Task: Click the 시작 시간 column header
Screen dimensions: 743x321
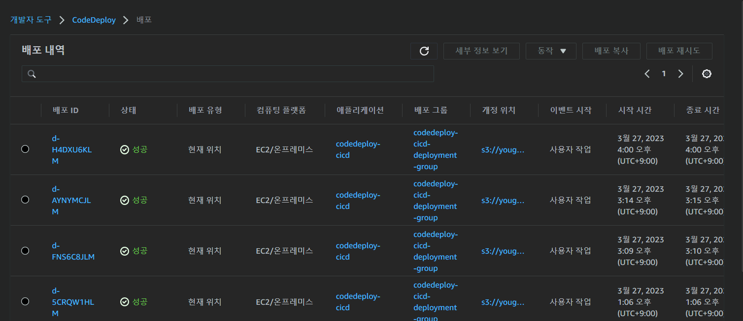Action: click(635, 110)
